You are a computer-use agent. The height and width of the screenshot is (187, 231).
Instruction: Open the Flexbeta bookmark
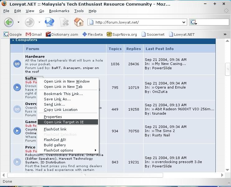point(92,34)
